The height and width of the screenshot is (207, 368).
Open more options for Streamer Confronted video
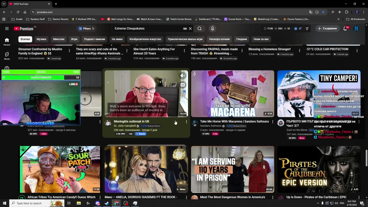69,51
